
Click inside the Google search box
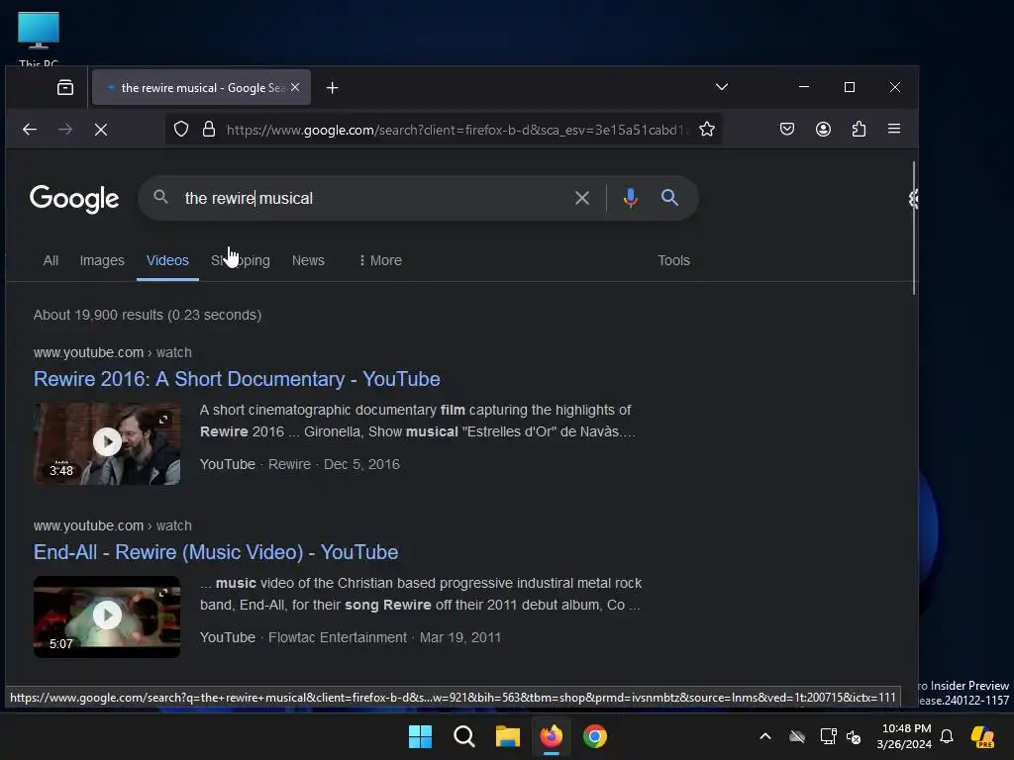(375, 198)
